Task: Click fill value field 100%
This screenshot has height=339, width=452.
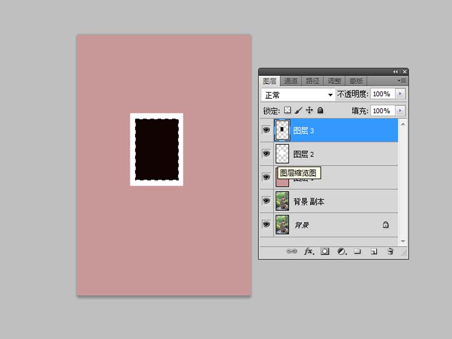Action: [x=383, y=111]
